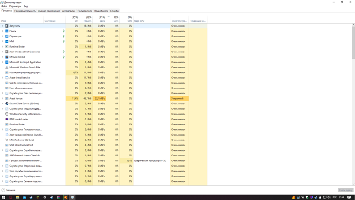Expand the Avast Service group
This screenshot has height=200, width=355.
[3, 98]
